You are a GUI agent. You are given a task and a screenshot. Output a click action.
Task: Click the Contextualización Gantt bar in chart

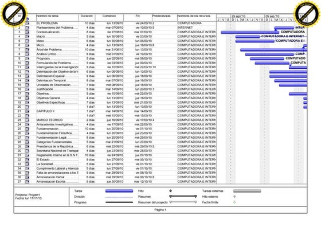[250, 32]
